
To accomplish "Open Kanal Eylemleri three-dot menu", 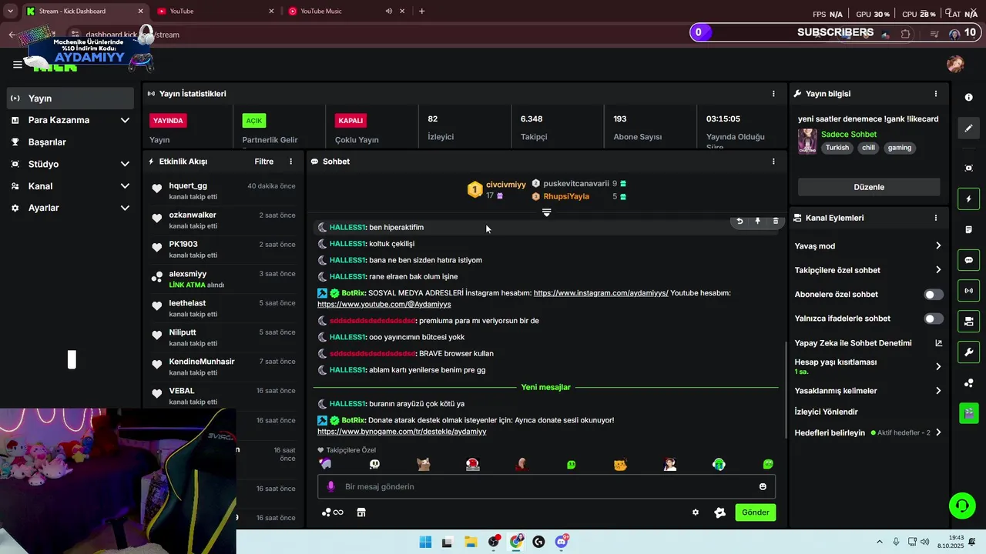I will tap(936, 218).
